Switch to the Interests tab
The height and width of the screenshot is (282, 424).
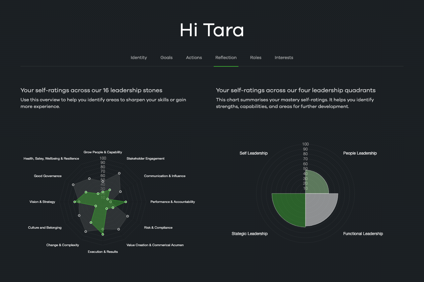284,58
